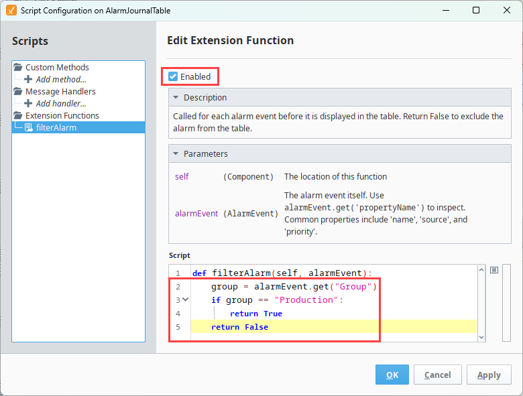
Task: Click the Description header label
Action: coord(205,98)
